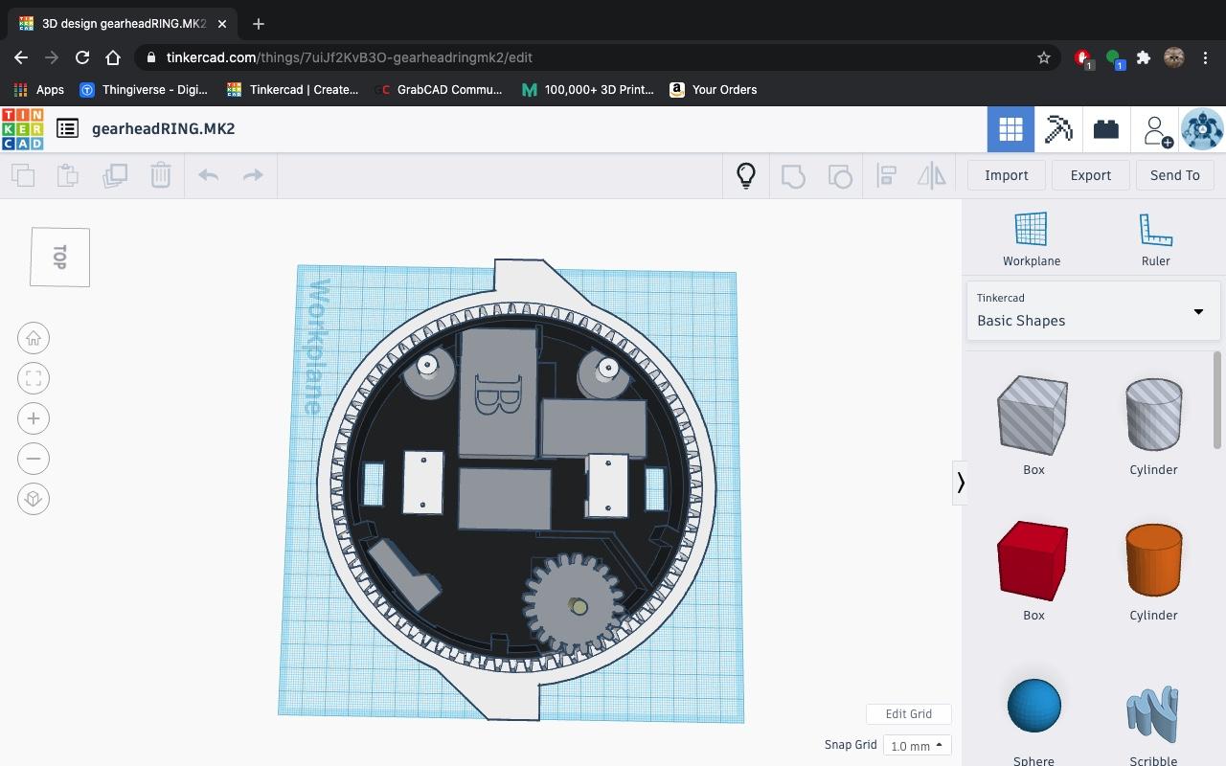The width and height of the screenshot is (1226, 766).
Task: Click the Edit Grid button
Action: pos(908,713)
